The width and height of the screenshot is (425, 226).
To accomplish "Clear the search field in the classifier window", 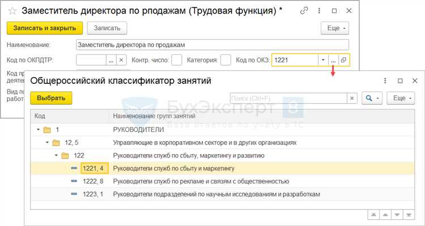I will [x=352, y=98].
